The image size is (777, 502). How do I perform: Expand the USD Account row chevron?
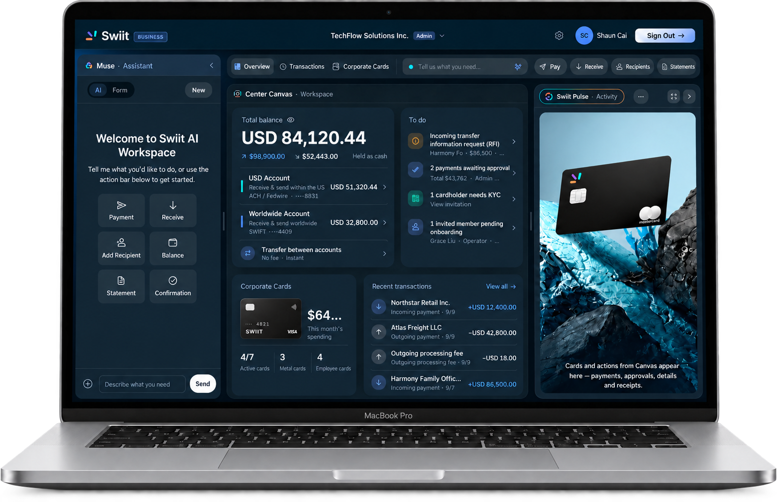(x=385, y=187)
